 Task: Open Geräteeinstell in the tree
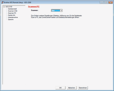coord(12,9)
